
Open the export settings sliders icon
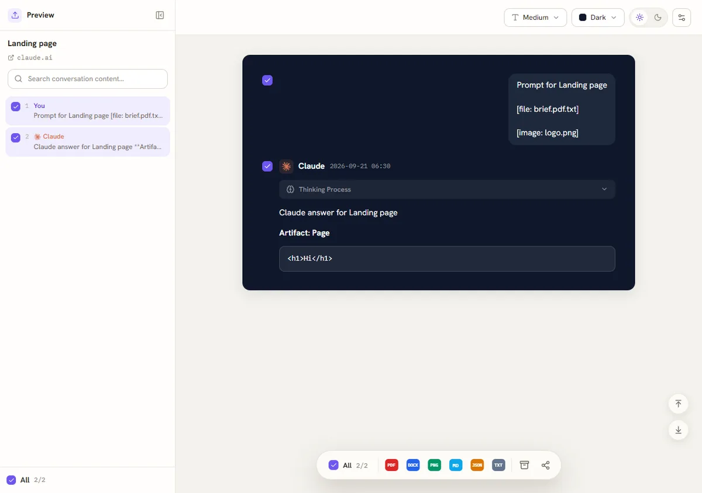(x=682, y=18)
